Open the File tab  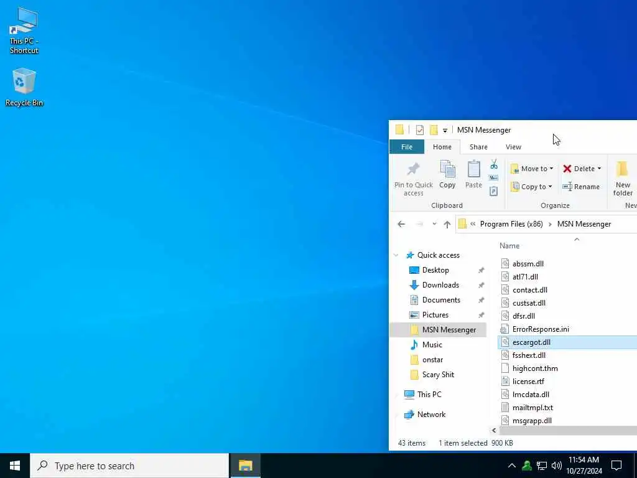point(407,147)
